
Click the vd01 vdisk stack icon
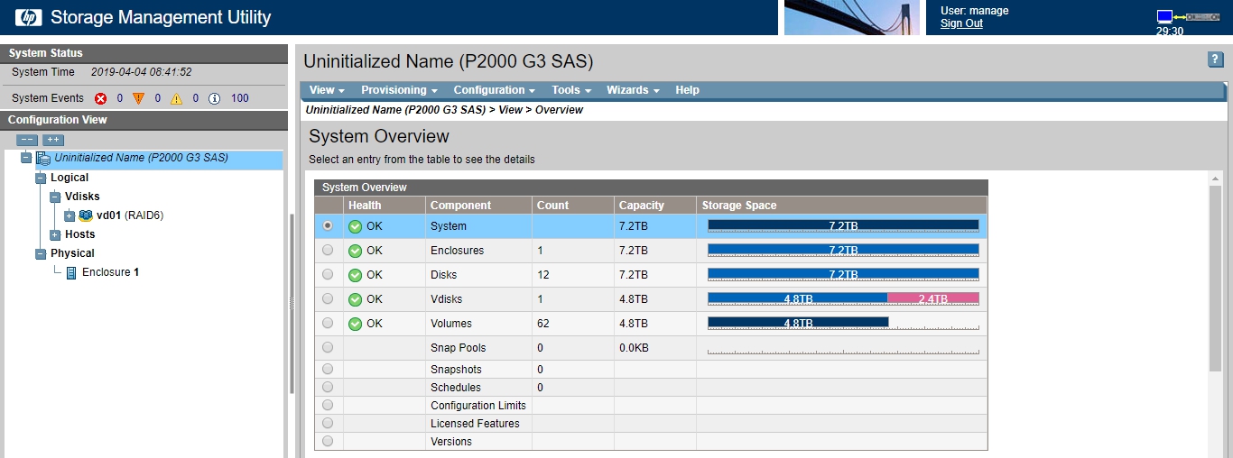(x=86, y=215)
